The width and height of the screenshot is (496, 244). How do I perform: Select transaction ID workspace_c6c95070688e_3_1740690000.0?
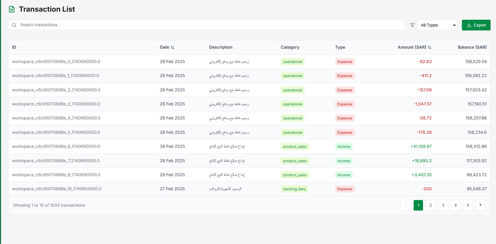coord(56,104)
